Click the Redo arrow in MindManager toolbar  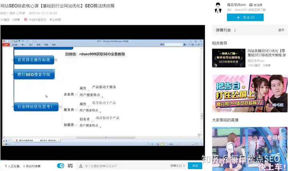[x=28, y=41]
